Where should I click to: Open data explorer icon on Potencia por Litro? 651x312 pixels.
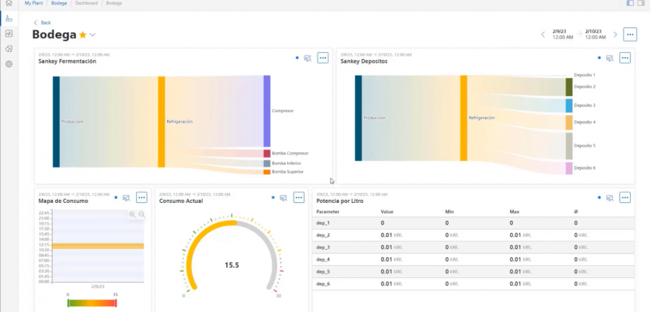click(x=610, y=197)
